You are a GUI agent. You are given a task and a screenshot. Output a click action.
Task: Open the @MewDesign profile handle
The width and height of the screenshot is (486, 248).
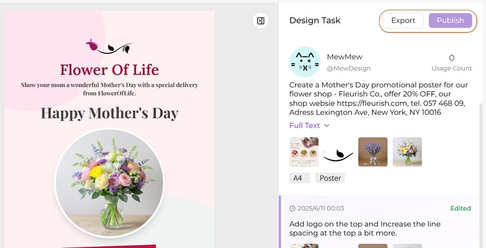[x=349, y=68]
